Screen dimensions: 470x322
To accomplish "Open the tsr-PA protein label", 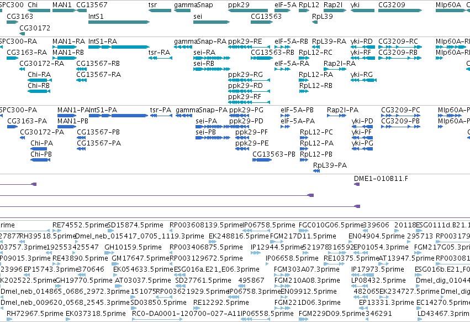I will pyautogui.click(x=160, y=110).
